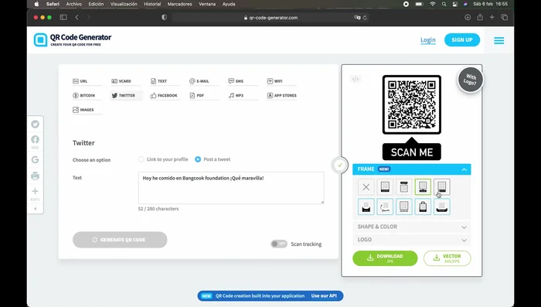Viewport: 541px width, 307px height.
Task: Share via the Twitter sidebar icon
Action: (36, 125)
